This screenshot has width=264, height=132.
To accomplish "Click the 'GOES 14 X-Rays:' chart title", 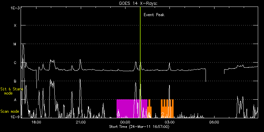I will click(138, 3).
